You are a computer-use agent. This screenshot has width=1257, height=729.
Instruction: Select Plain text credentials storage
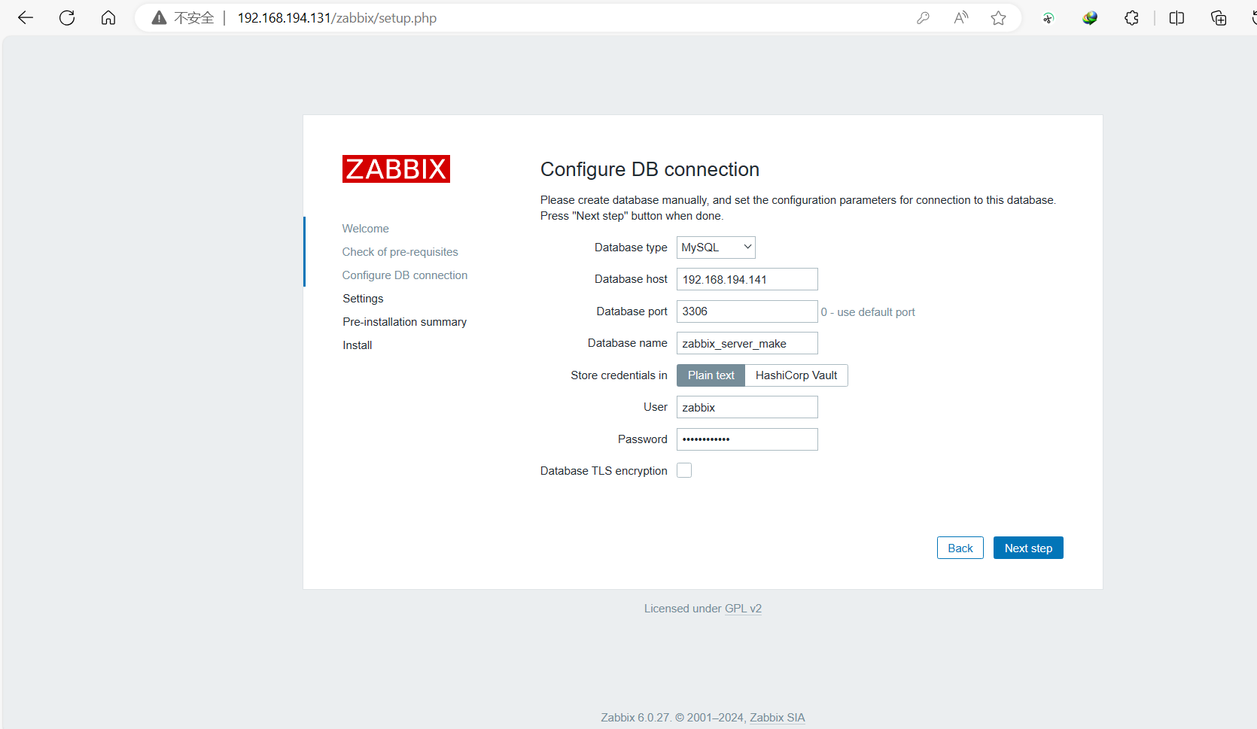[x=711, y=375]
